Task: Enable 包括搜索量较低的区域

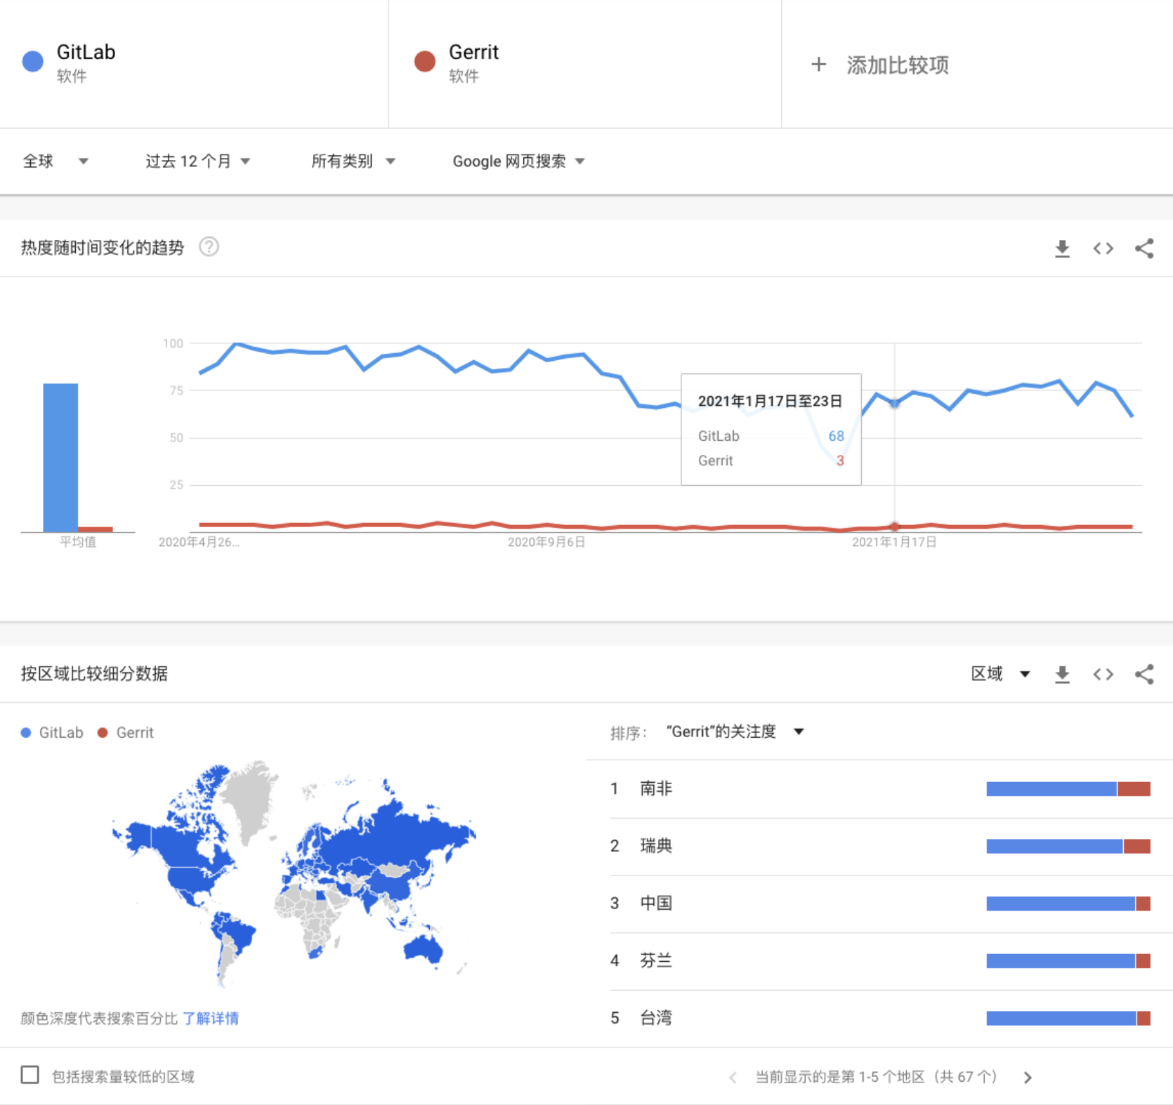Action: [x=30, y=1075]
